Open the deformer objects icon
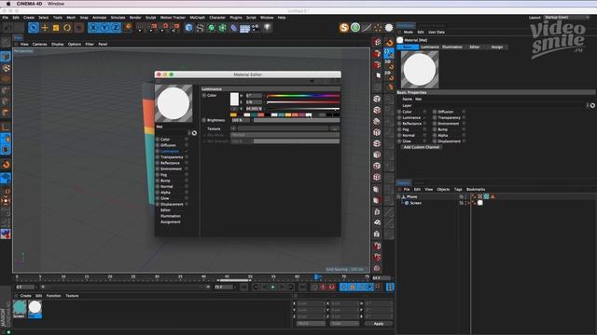This screenshot has height=335, width=597. coord(234,28)
